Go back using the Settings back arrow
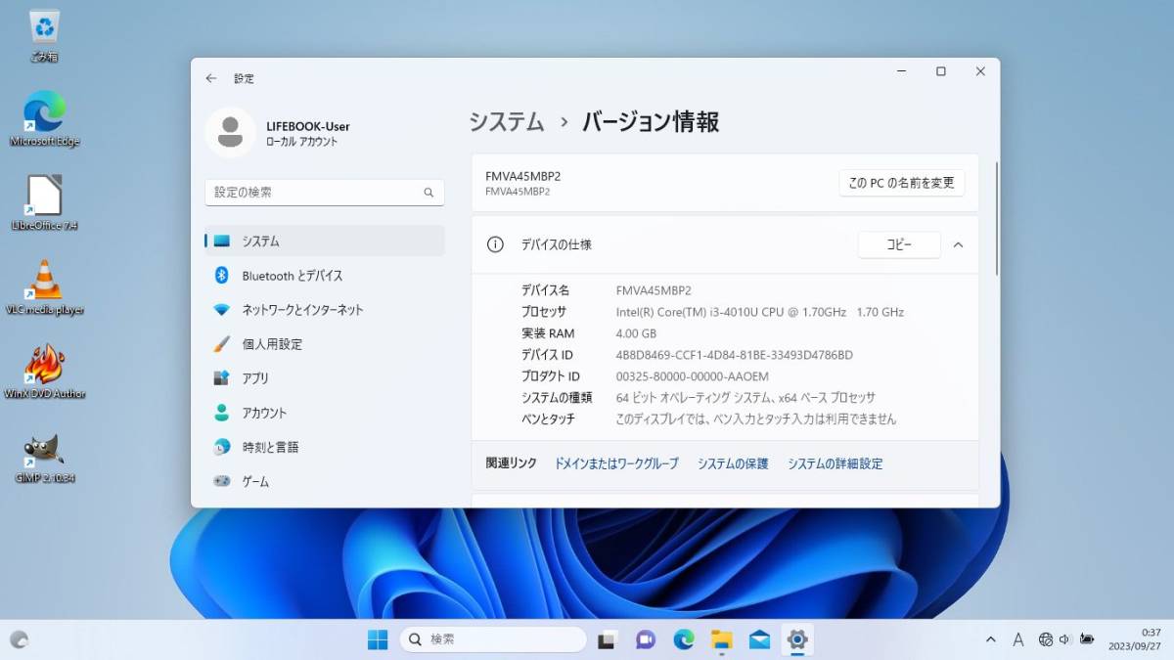 pyautogui.click(x=211, y=78)
